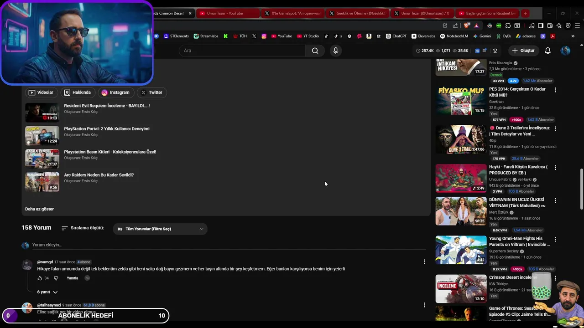
Task: Click the Oluştur create button
Action: point(523,51)
